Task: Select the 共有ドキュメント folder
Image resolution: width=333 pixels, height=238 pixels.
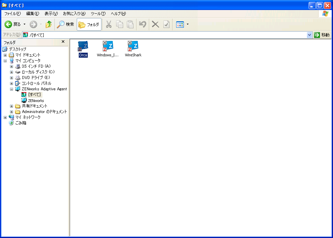Action: [x=34, y=106]
